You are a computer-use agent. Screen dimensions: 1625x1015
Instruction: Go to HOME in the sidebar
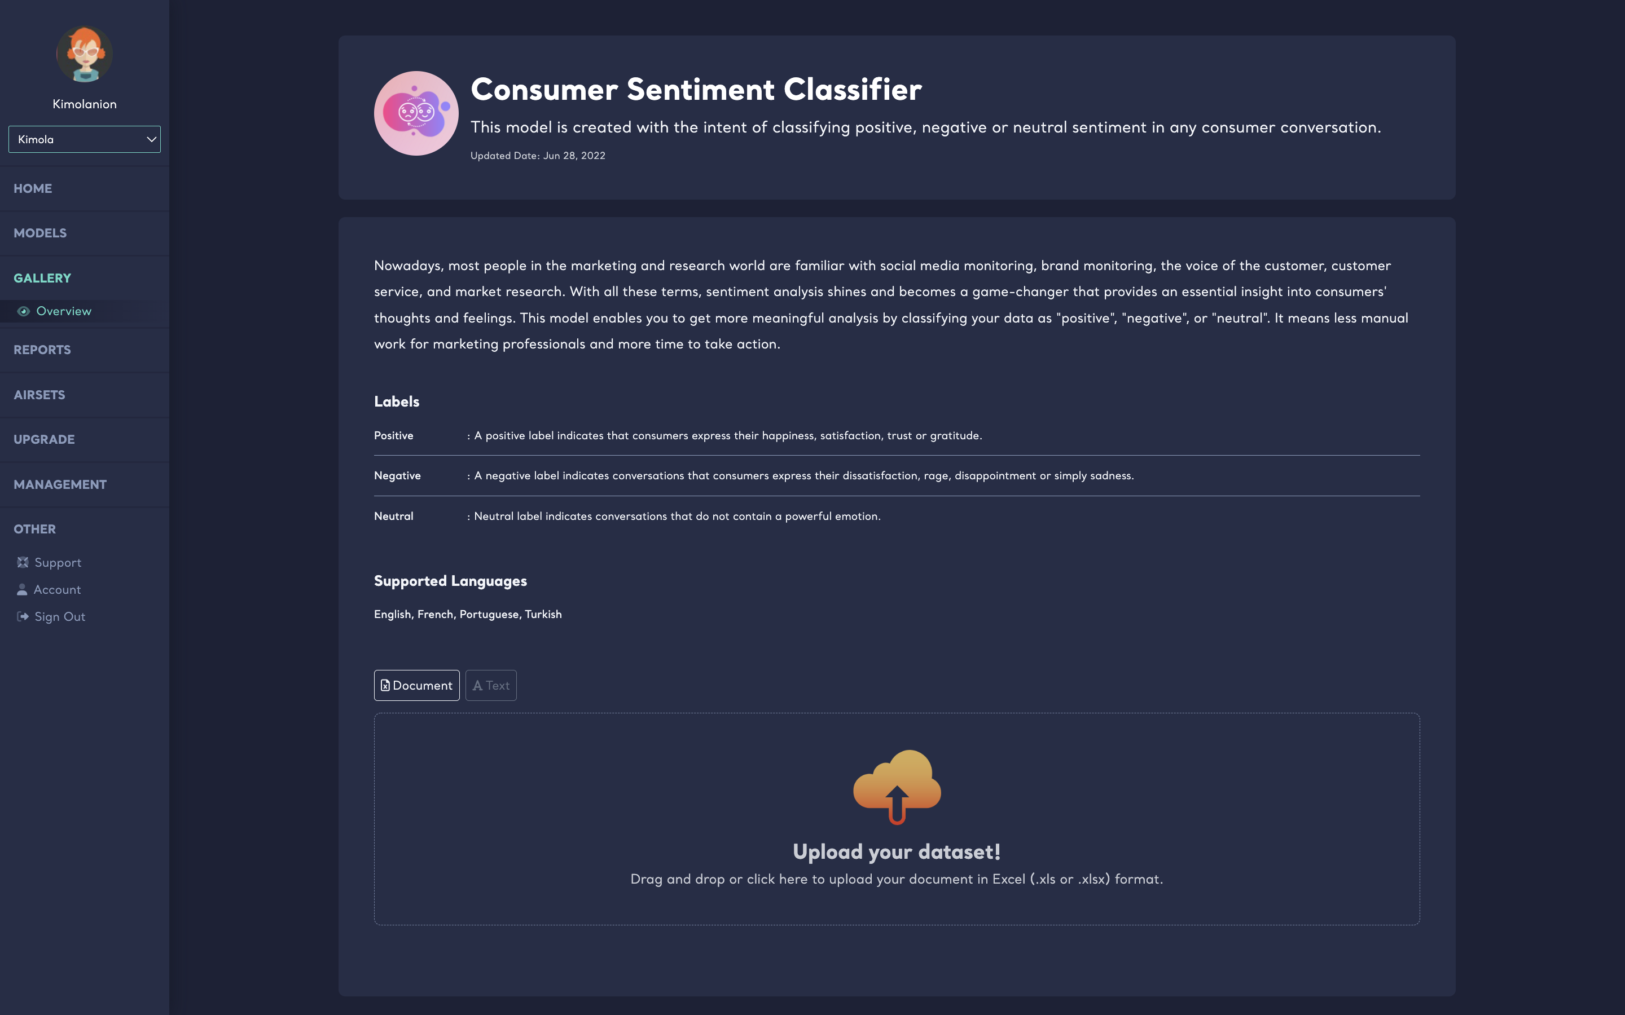point(33,189)
